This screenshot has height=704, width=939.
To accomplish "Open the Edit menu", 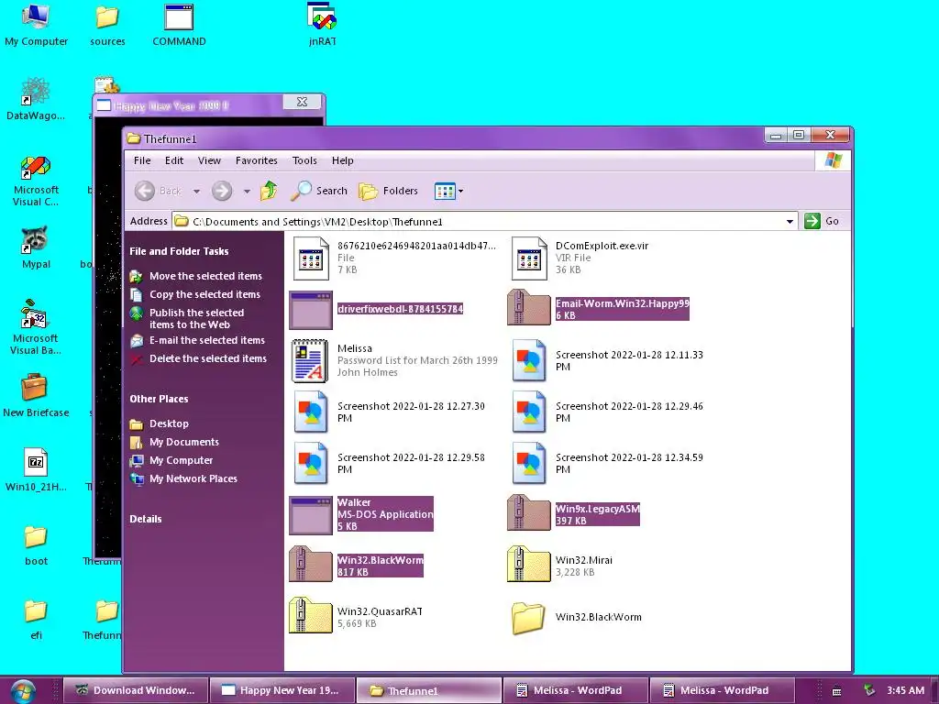I will [x=174, y=160].
